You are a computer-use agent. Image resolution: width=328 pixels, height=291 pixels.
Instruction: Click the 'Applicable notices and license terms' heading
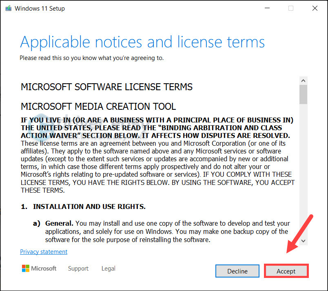click(x=142, y=42)
